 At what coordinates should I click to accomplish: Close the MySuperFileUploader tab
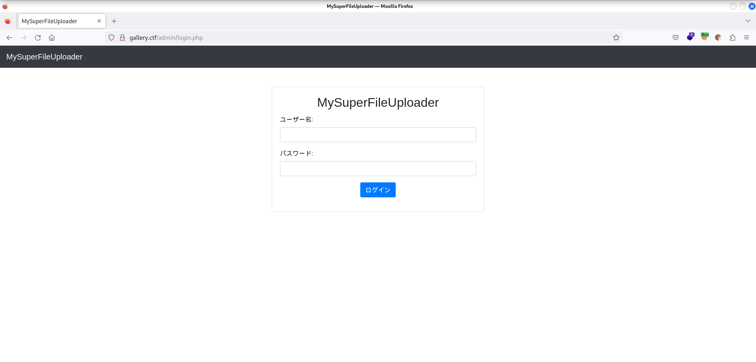99,21
